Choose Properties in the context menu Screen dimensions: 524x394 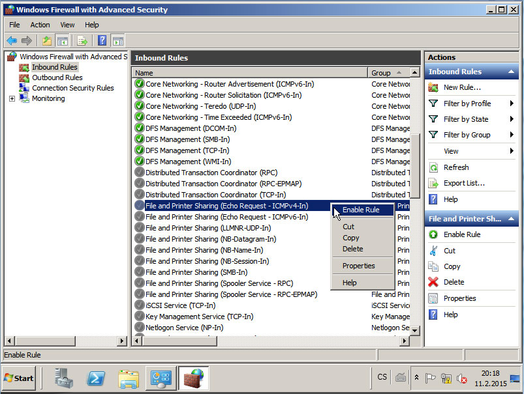coord(358,266)
